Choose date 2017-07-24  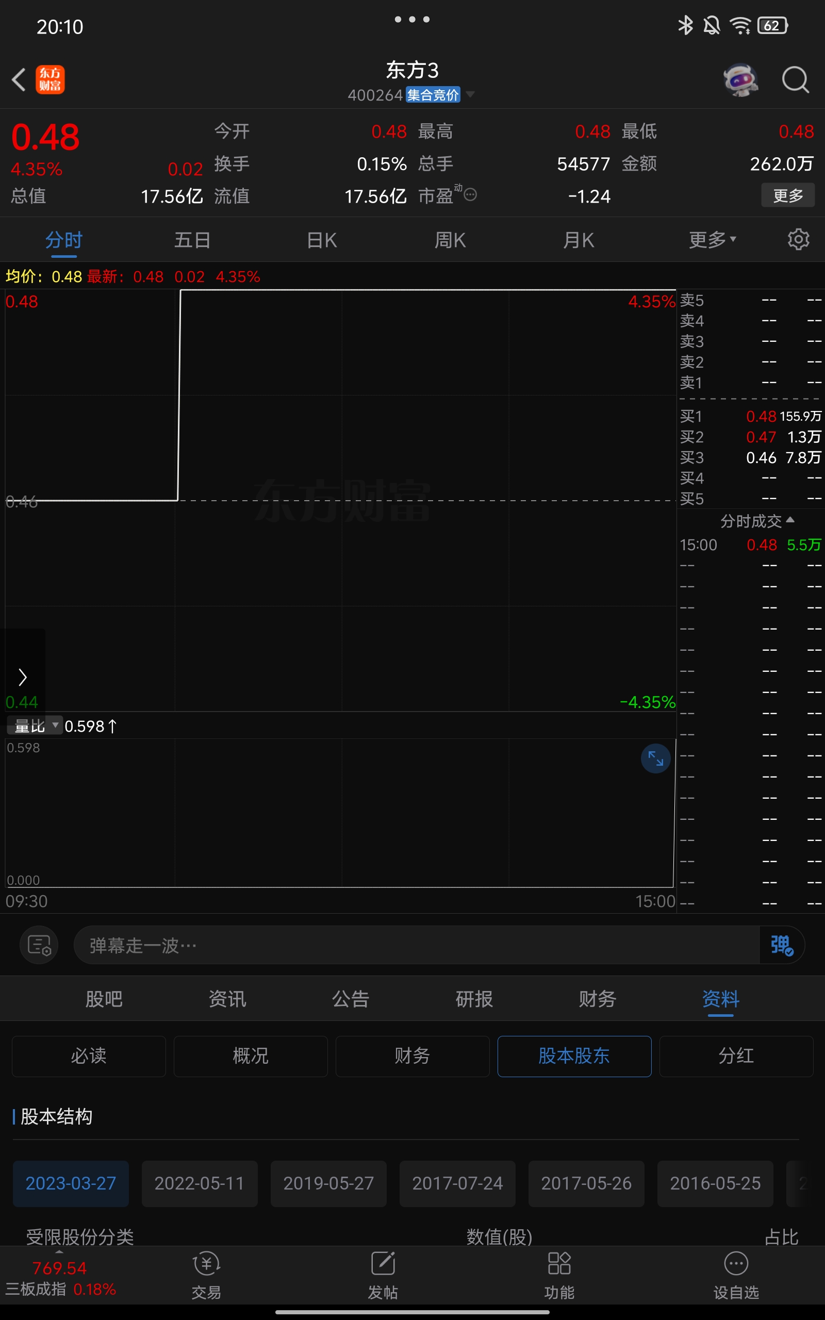pos(457,1183)
